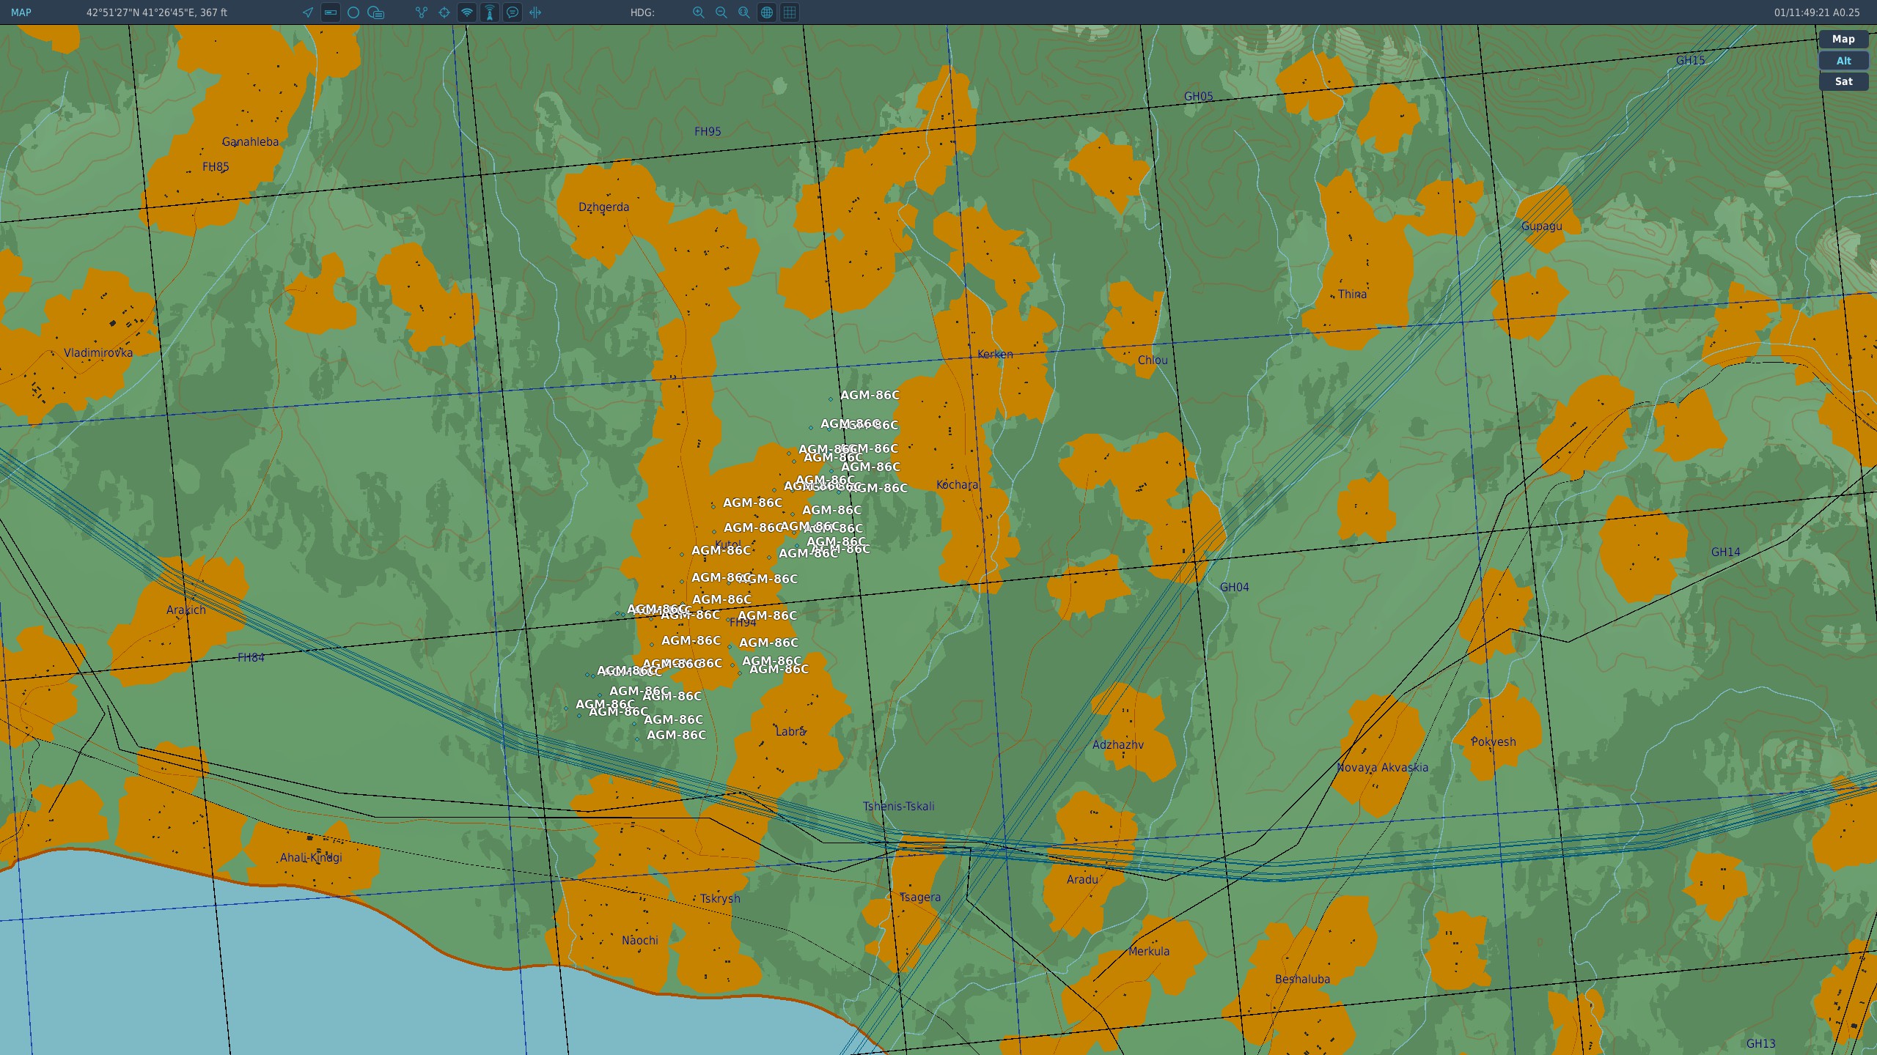The image size is (1877, 1055).
Task: Toggle the speech bubble labels icon
Action: point(513,12)
